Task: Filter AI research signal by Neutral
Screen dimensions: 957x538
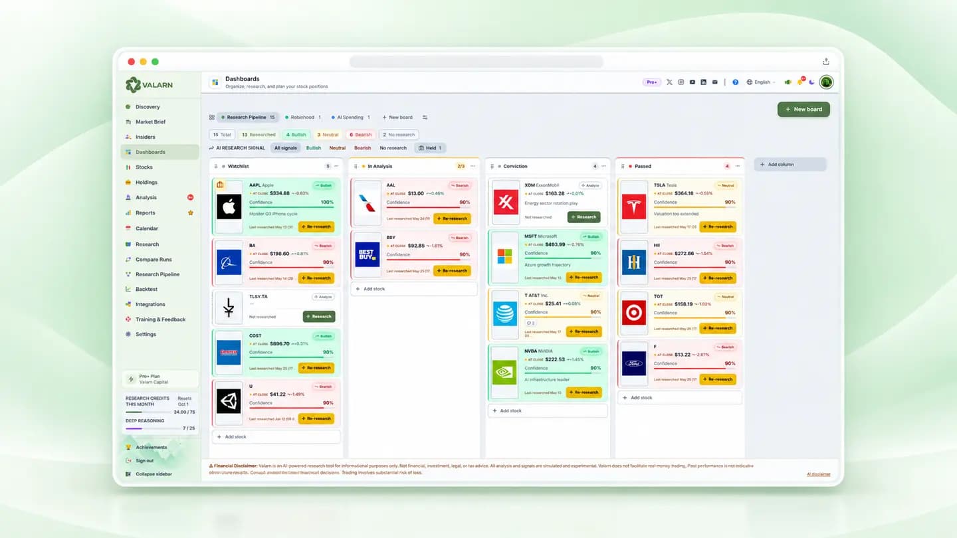Action: click(338, 148)
